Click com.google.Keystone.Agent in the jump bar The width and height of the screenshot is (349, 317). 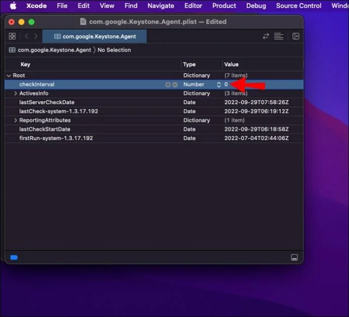tap(54, 50)
